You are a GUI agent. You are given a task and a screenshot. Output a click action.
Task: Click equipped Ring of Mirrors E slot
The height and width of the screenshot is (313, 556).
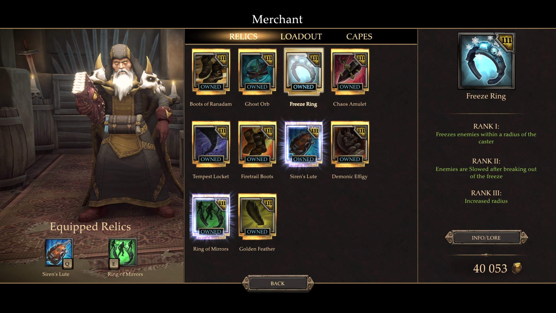(123, 253)
